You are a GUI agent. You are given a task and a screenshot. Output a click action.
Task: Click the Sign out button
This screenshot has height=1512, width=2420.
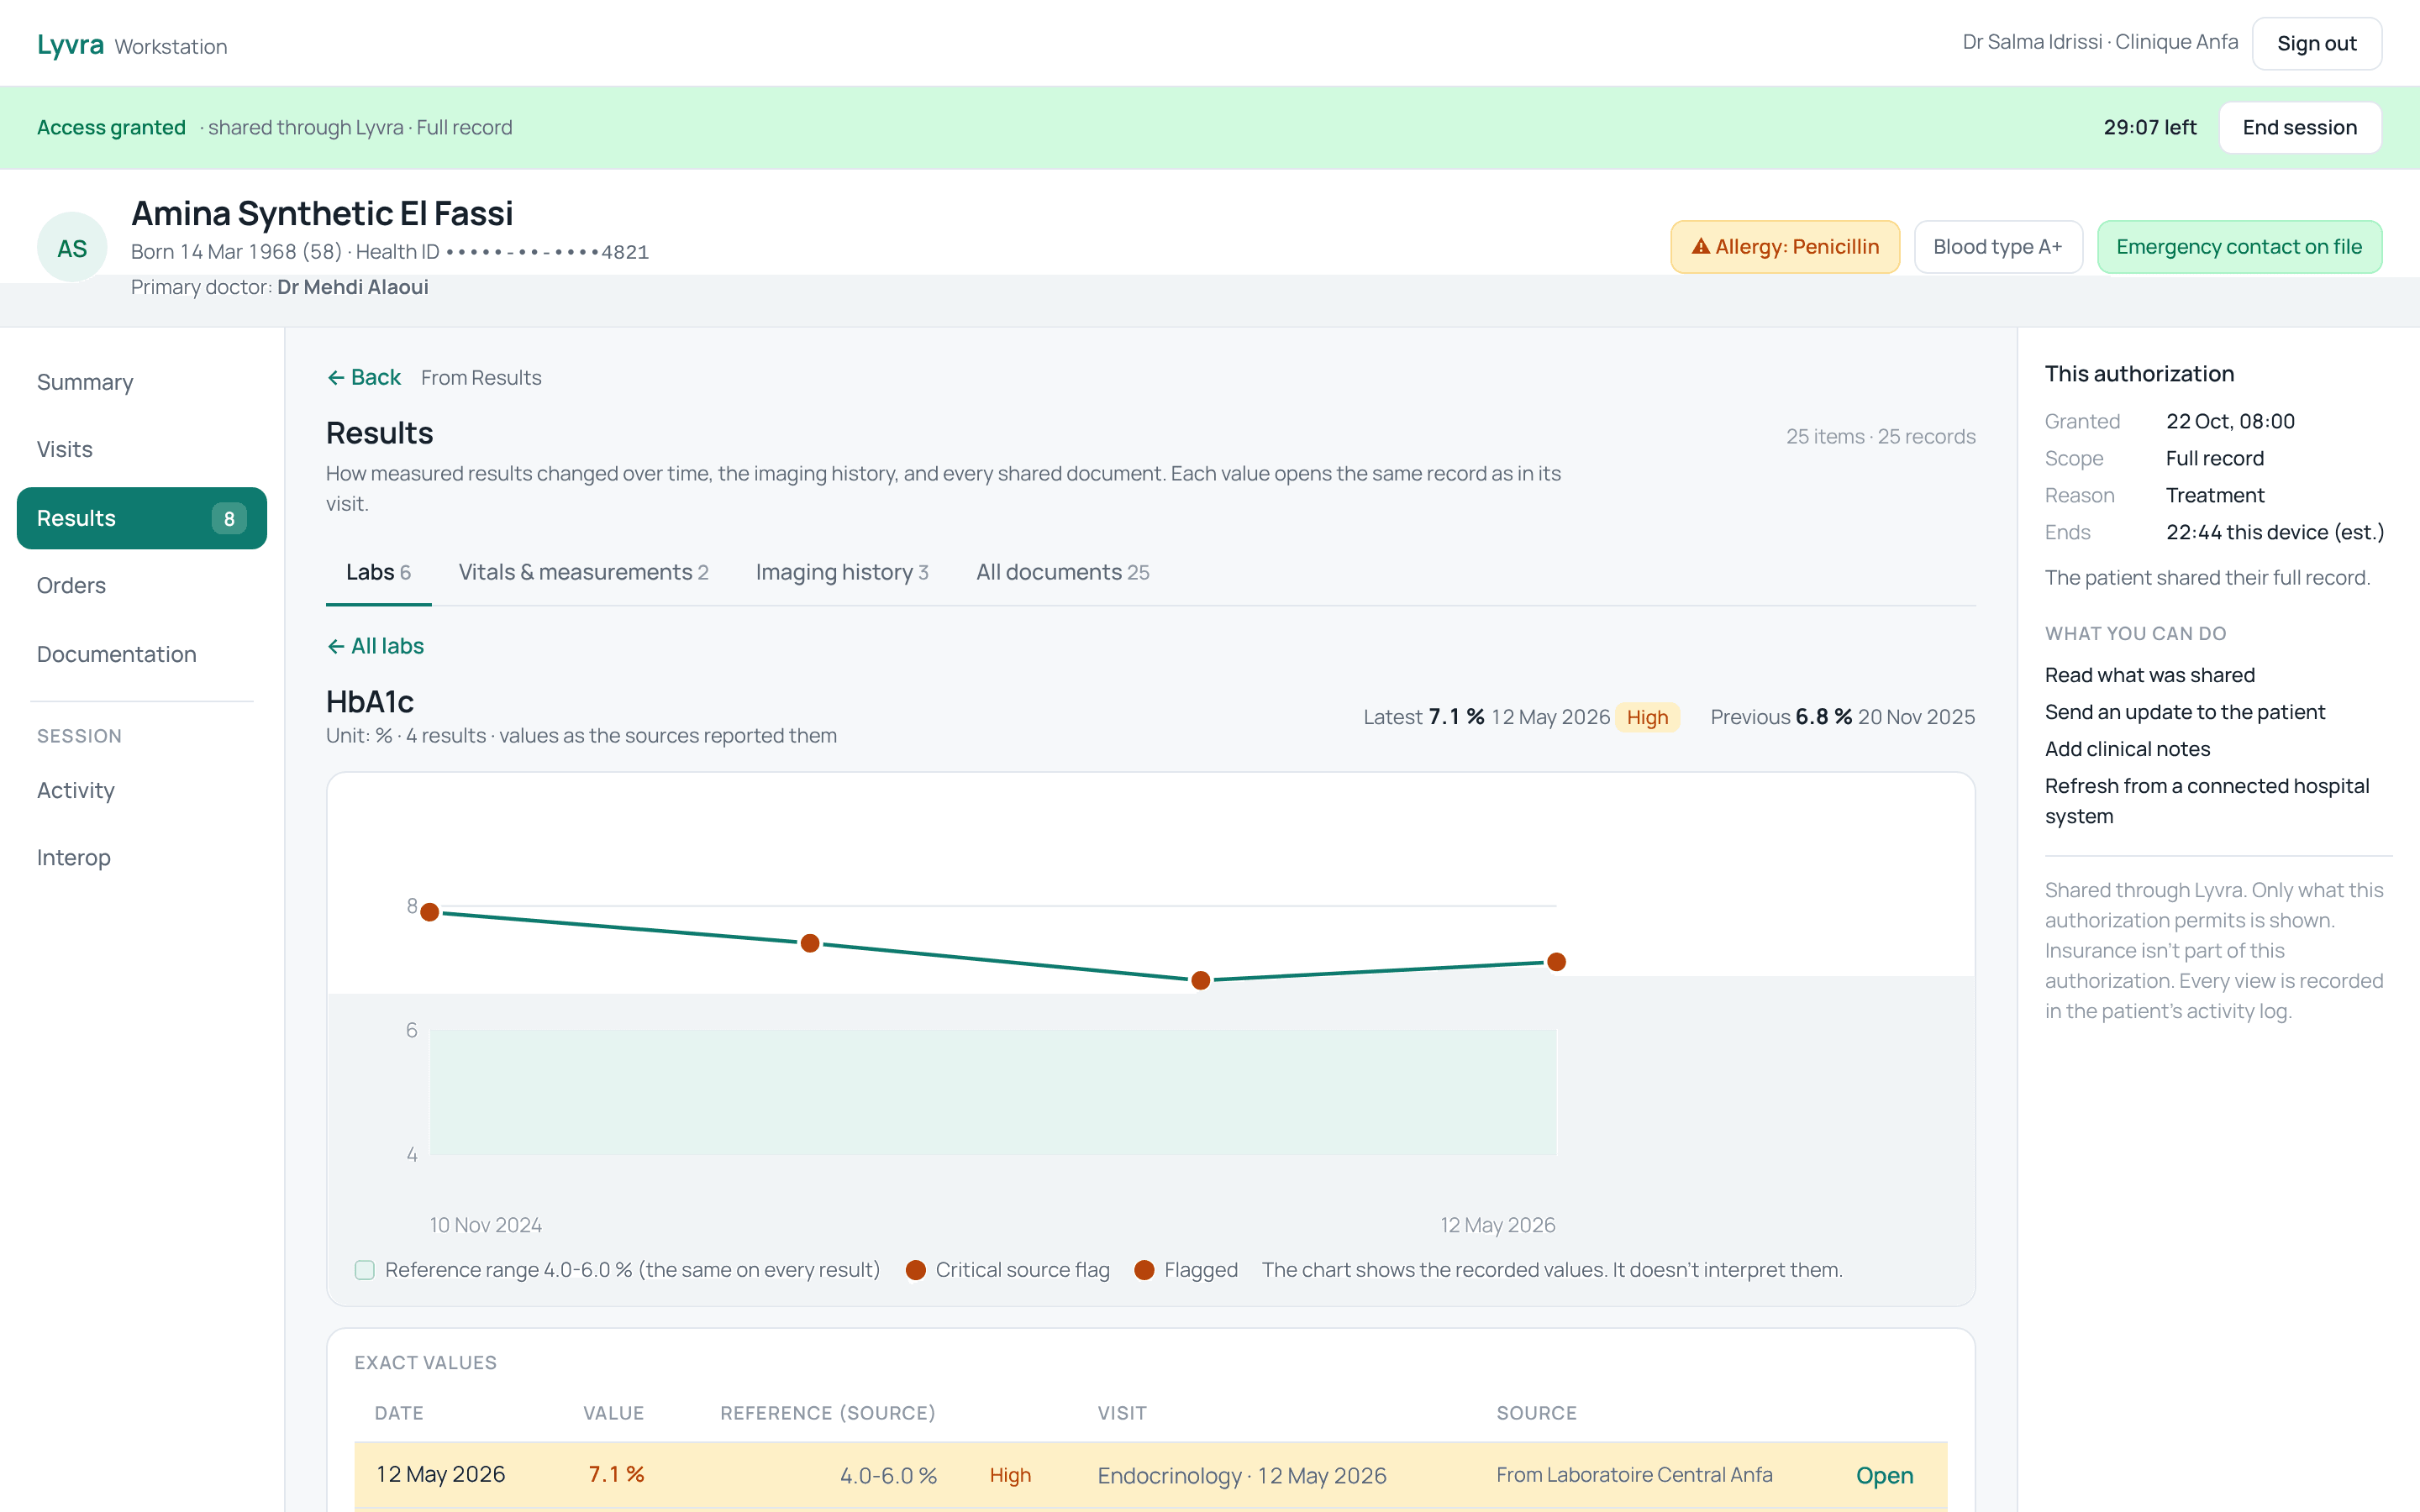click(x=2316, y=43)
